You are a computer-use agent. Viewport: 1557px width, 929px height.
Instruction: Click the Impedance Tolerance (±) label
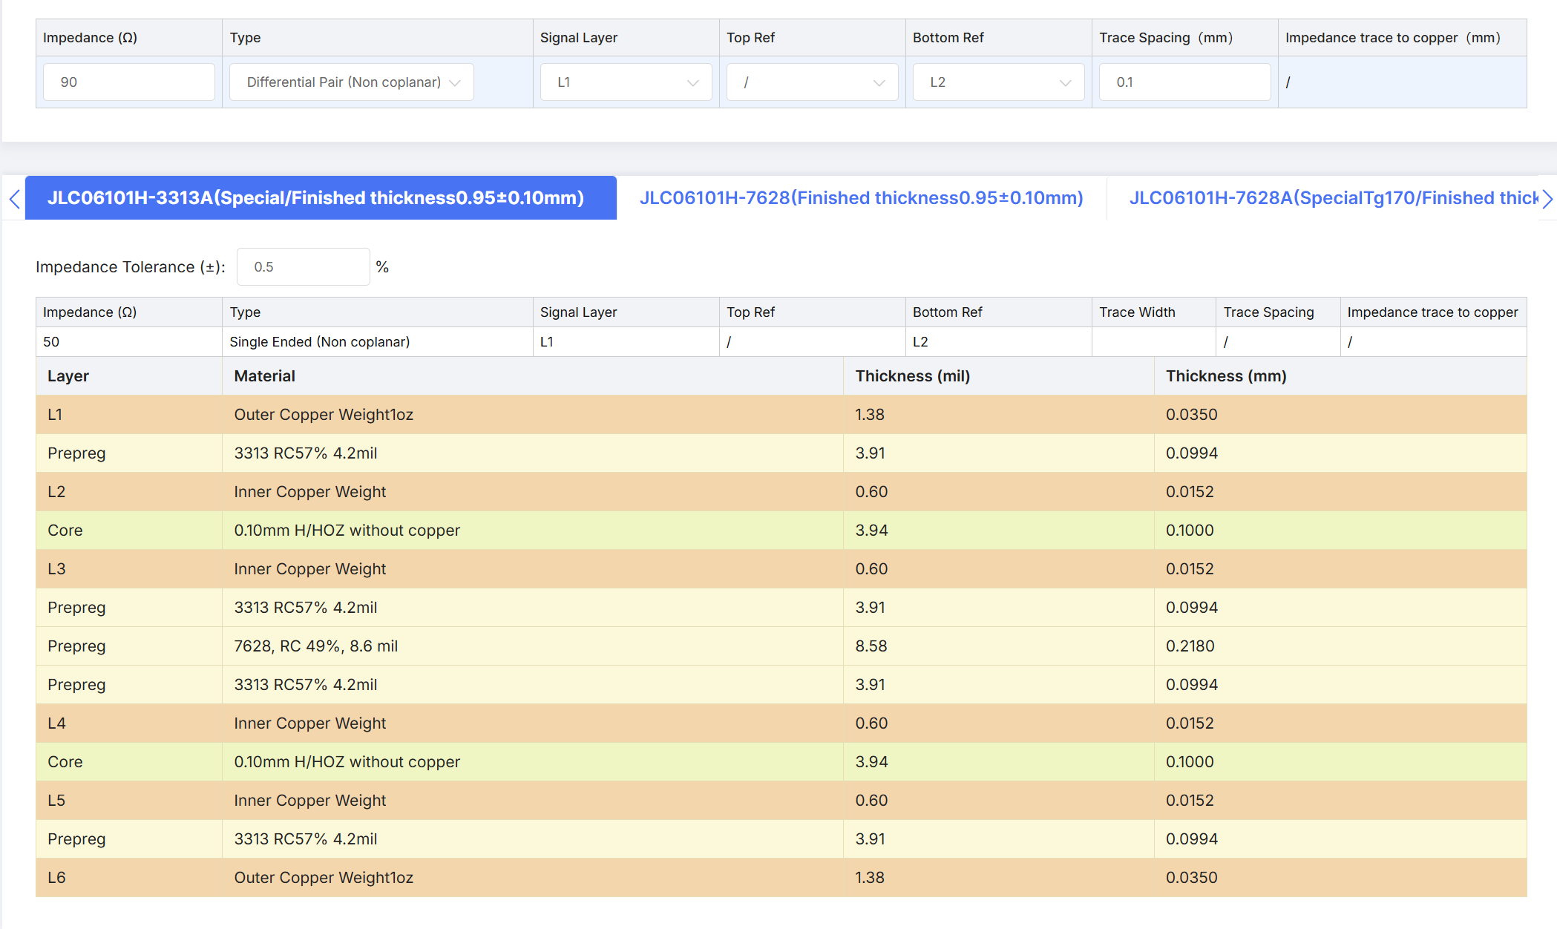point(131,267)
